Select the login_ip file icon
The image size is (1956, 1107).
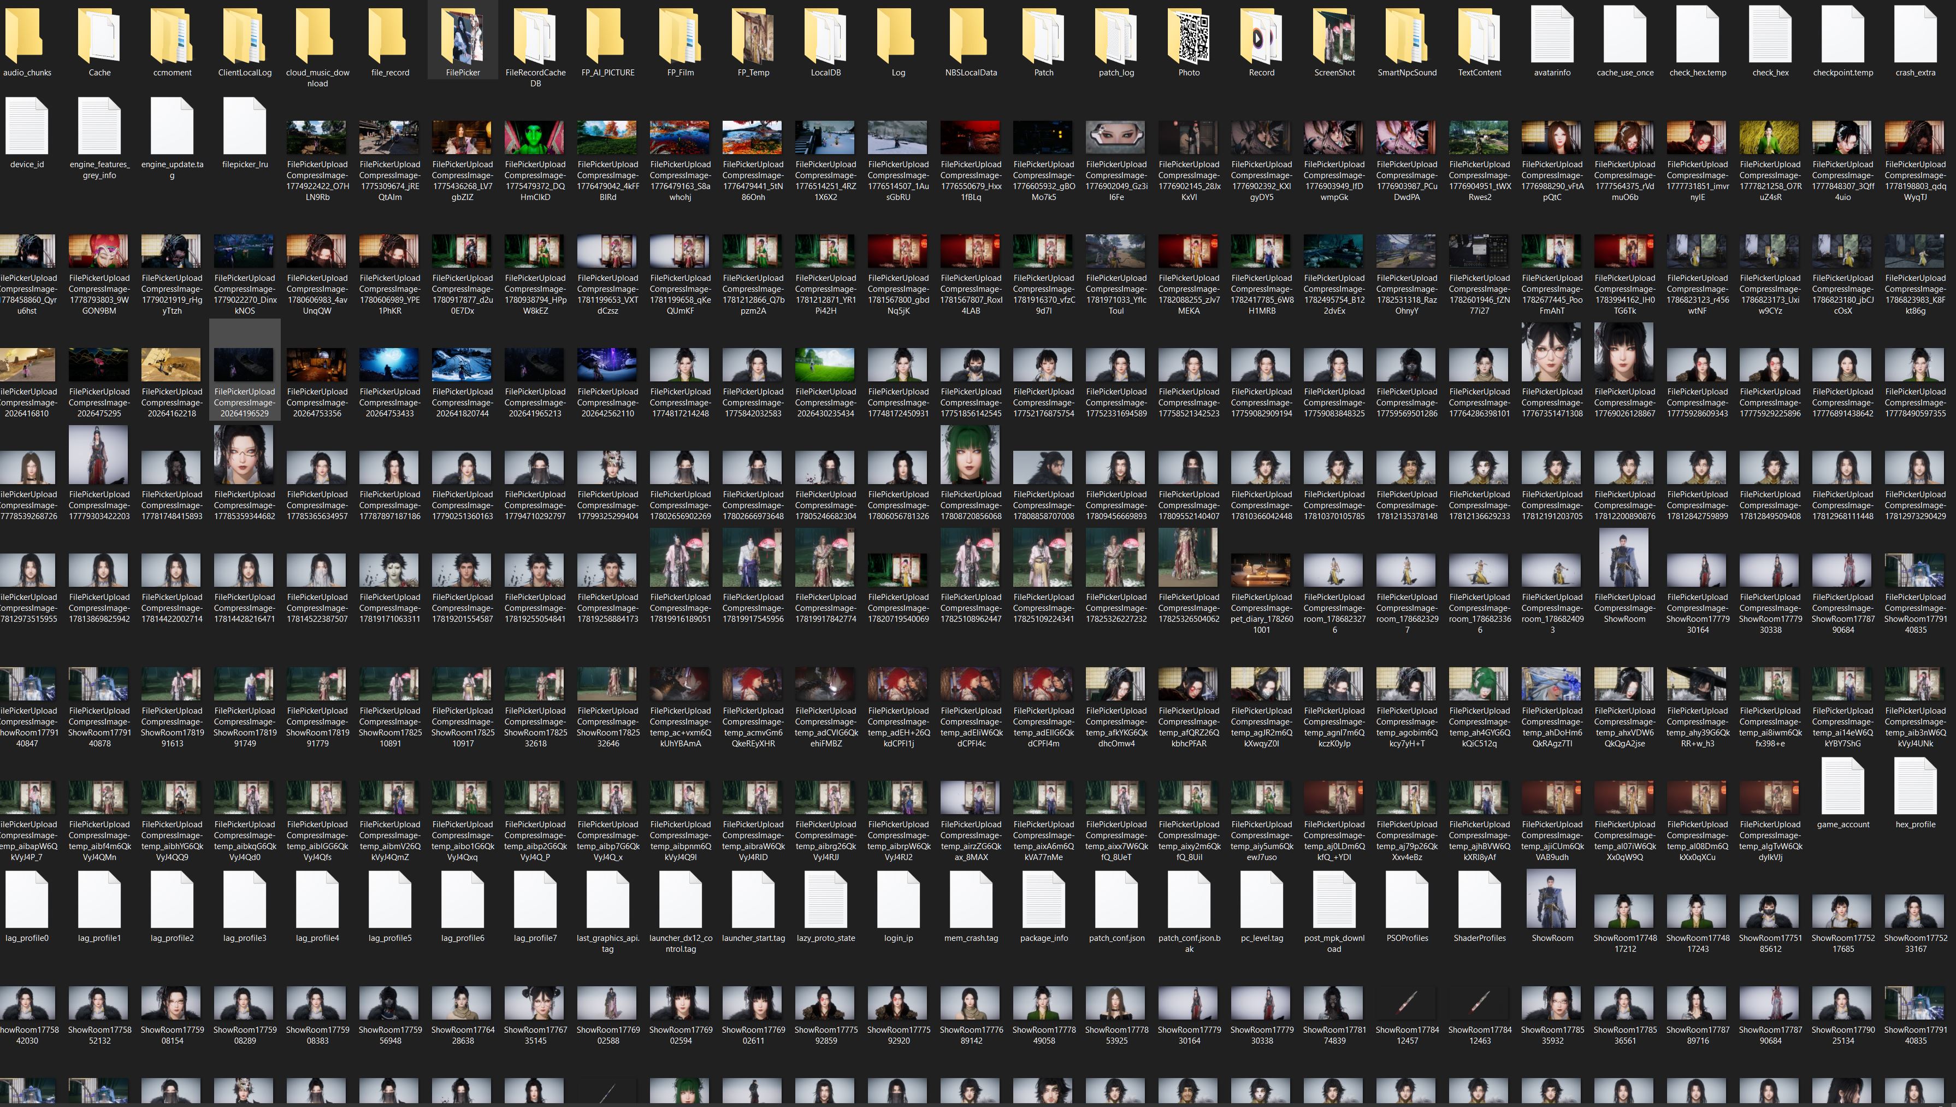898,899
